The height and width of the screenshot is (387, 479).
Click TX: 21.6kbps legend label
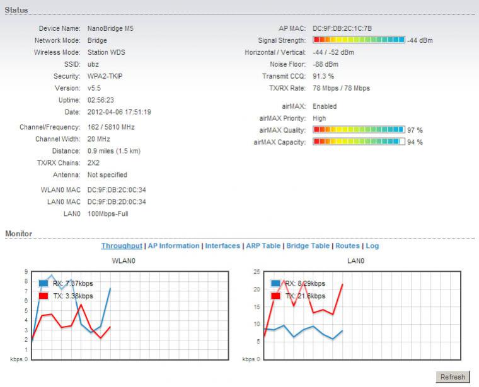[305, 296]
